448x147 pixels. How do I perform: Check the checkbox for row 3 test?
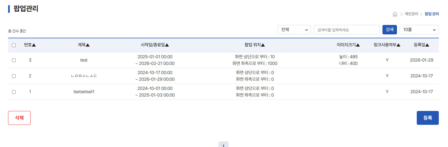click(x=14, y=60)
